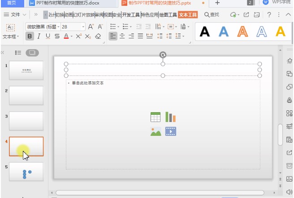Switch to the 开发工具 tab
Viewport: 294px width, 198px height.
[x=131, y=15]
